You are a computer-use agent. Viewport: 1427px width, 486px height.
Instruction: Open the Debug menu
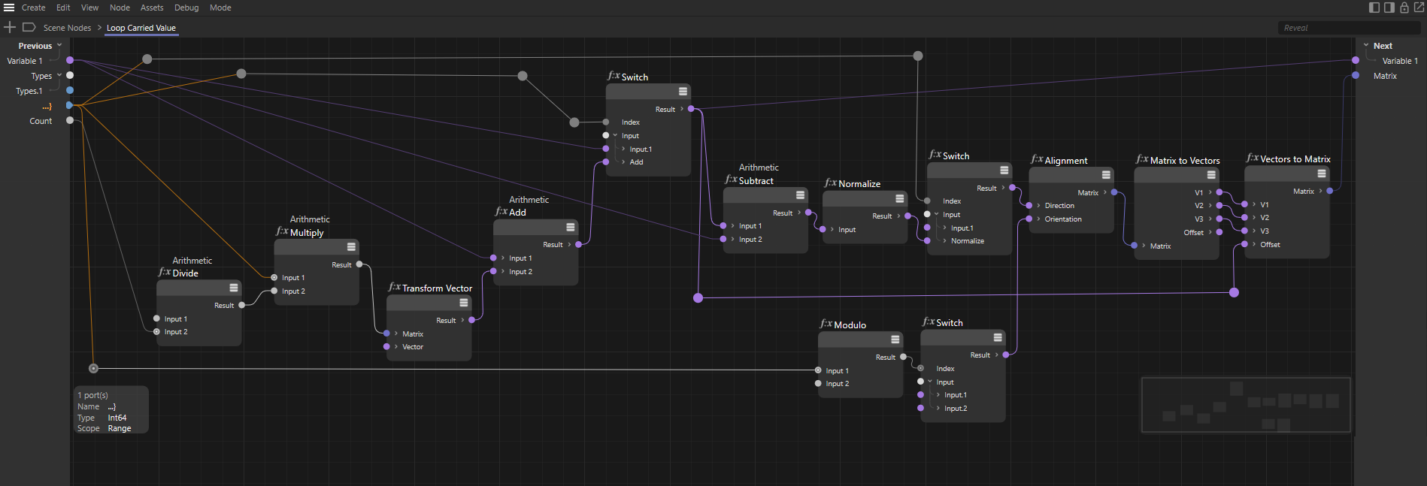coord(186,8)
